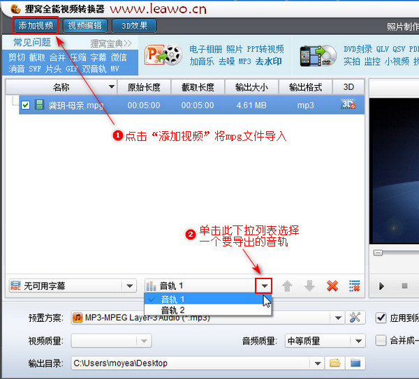The width and height of the screenshot is (419, 379).
Task: Expand the output directory dropdown arrow
Action: point(318,363)
